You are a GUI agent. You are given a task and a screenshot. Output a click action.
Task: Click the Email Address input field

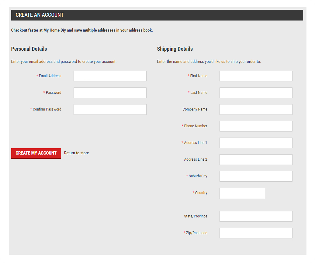click(110, 76)
